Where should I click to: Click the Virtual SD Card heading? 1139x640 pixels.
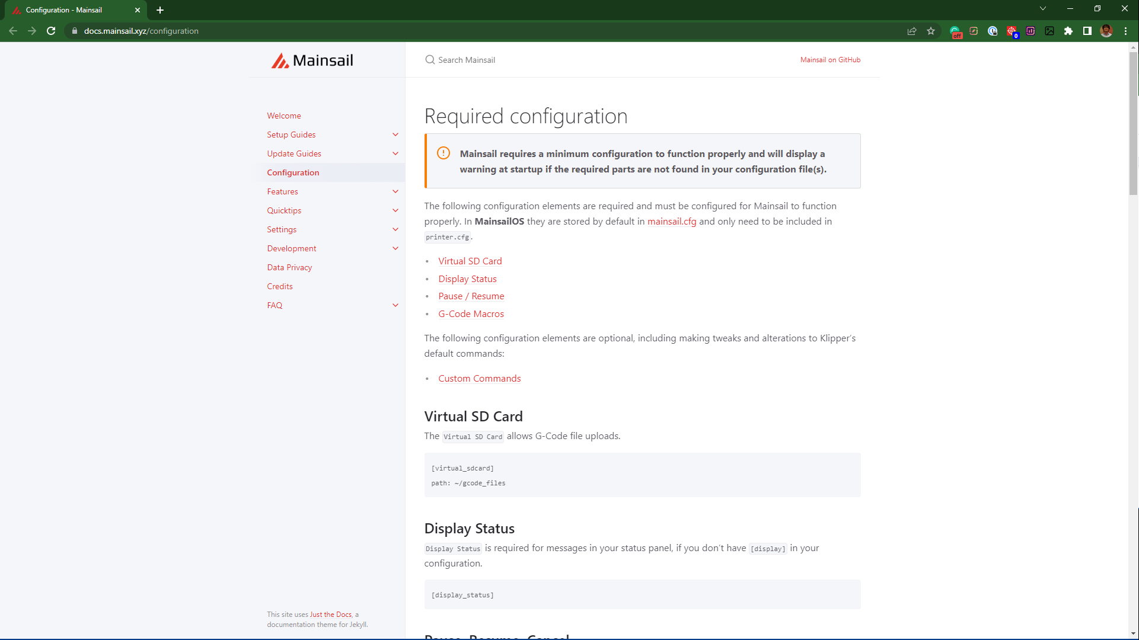coord(474,416)
